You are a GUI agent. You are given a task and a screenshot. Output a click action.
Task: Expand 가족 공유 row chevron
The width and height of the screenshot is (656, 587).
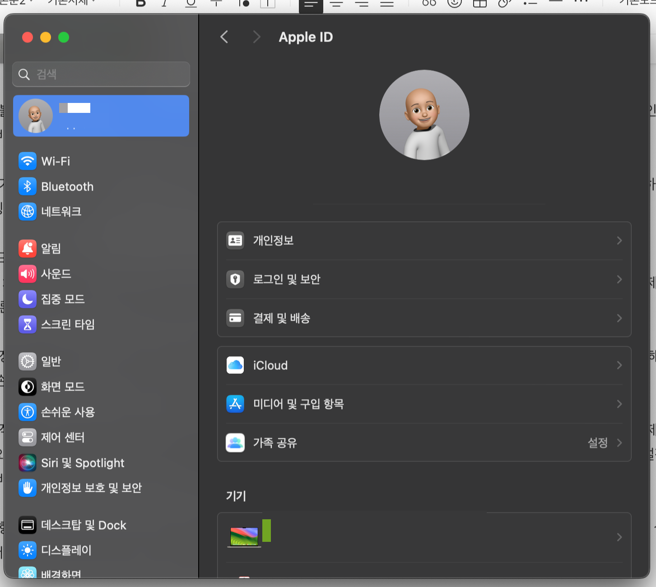[619, 443]
